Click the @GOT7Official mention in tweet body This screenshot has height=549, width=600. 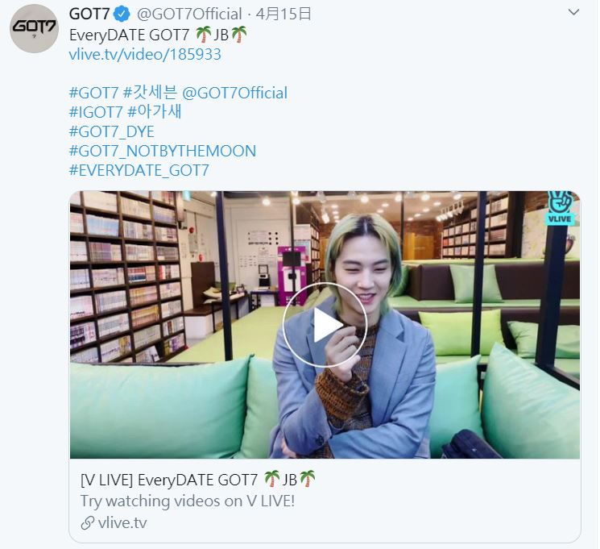(x=235, y=93)
